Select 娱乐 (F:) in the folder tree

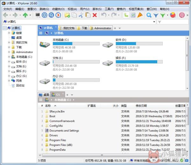[x=21, y=71]
